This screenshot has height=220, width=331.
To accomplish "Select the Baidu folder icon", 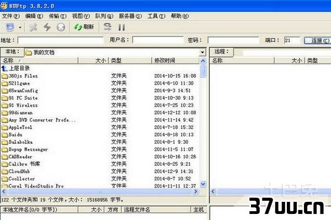I will pyautogui.click(x=4, y=135).
